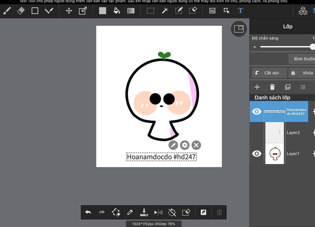Select the Bucket fill tool
This screenshot has width=315, height=227.
point(117,11)
